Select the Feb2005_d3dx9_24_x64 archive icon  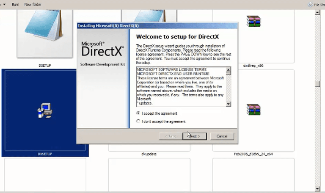click(253, 110)
